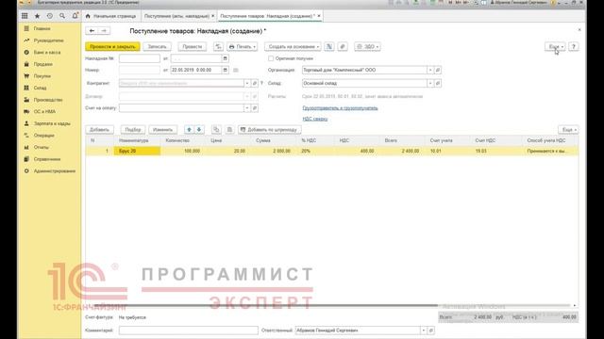Image resolution: width=604 pixels, height=339 pixels.
Task: Open top Еще menu in document toolbar
Action: click(555, 46)
